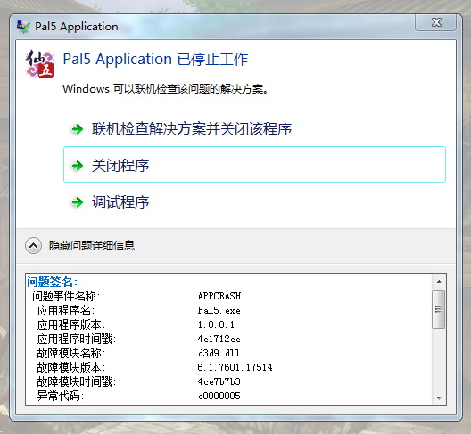
Task: Select the d3d9.dll module name
Action: (x=219, y=353)
